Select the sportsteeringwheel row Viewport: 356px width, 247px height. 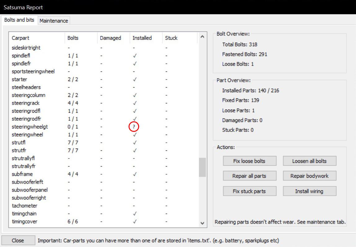click(x=103, y=71)
